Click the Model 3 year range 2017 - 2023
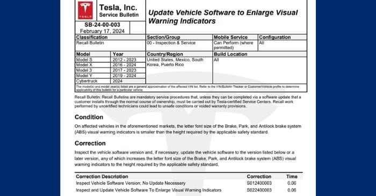 click(124, 70)
